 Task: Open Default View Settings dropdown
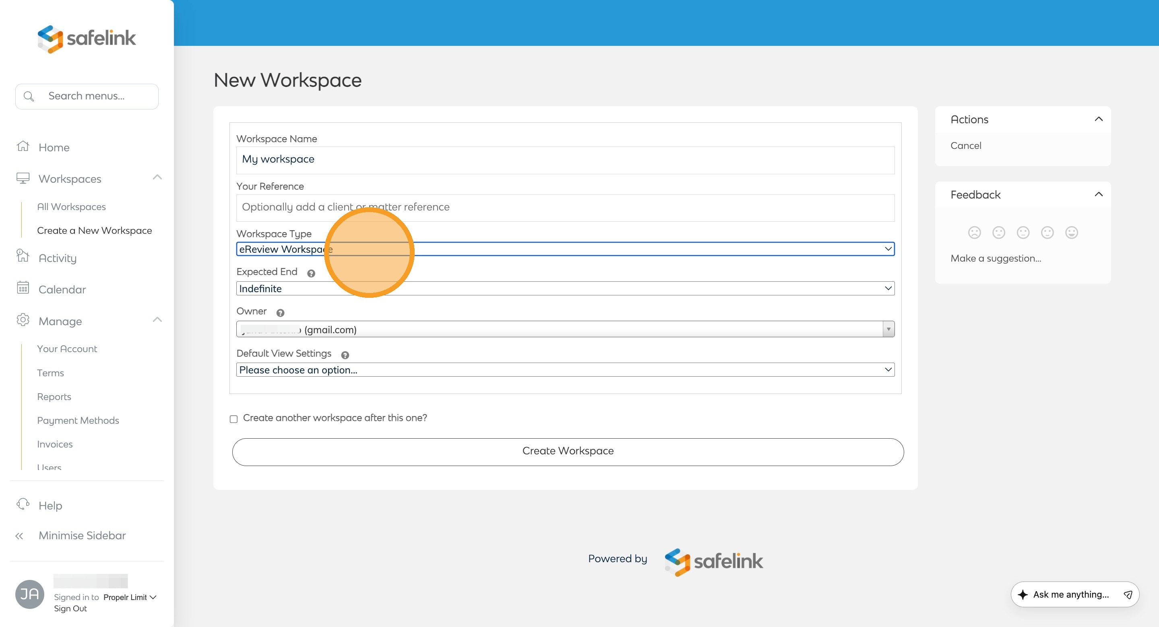pos(565,370)
